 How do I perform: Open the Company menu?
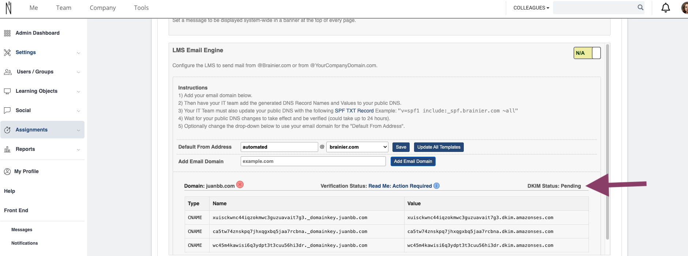point(103,8)
